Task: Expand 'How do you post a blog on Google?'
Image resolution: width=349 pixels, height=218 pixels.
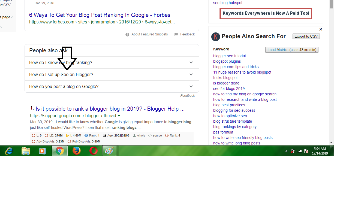Action: [x=112, y=86]
